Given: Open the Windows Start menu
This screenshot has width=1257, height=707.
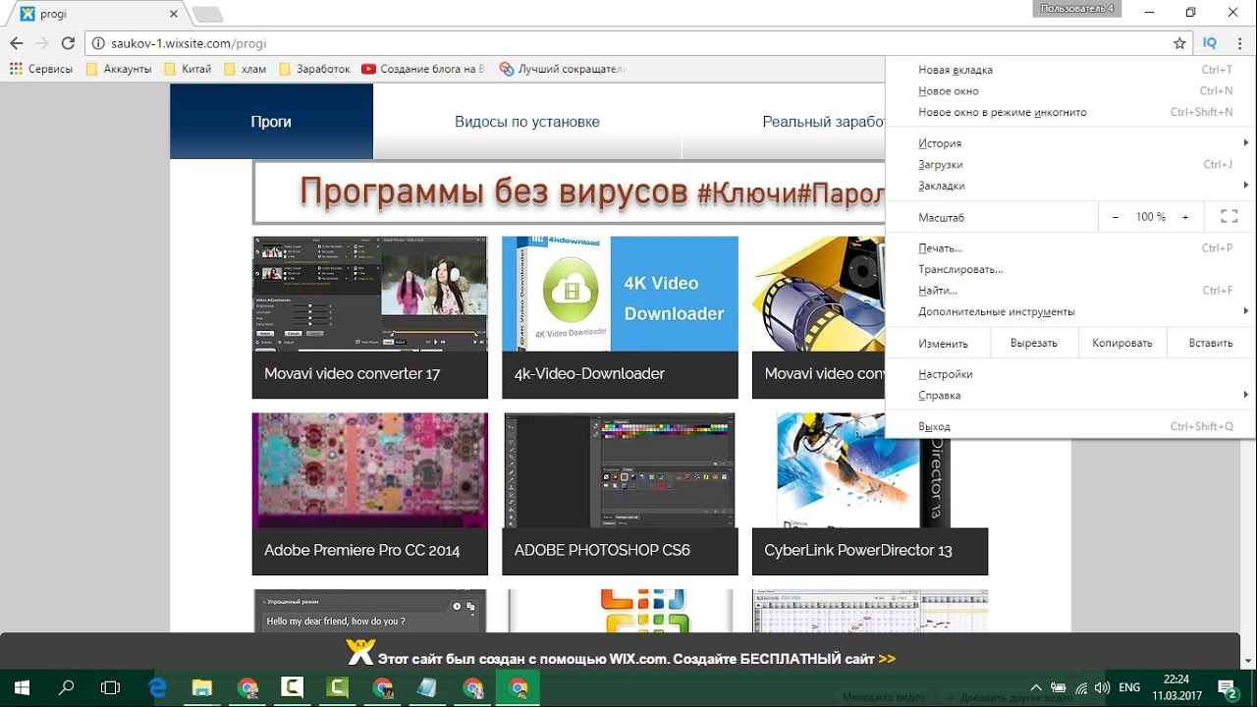Looking at the screenshot, I should pos(21,687).
